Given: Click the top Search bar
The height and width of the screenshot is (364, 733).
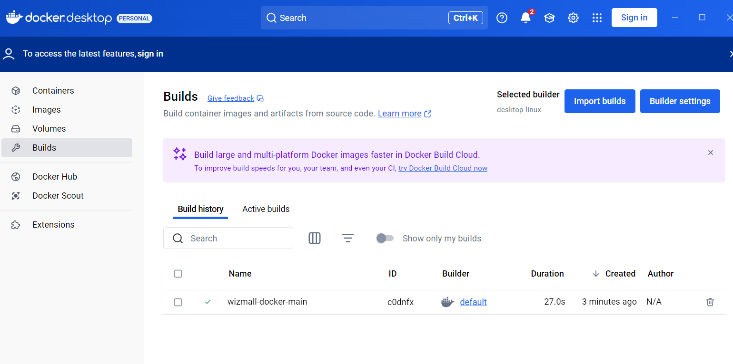Looking at the screenshot, I should [374, 18].
